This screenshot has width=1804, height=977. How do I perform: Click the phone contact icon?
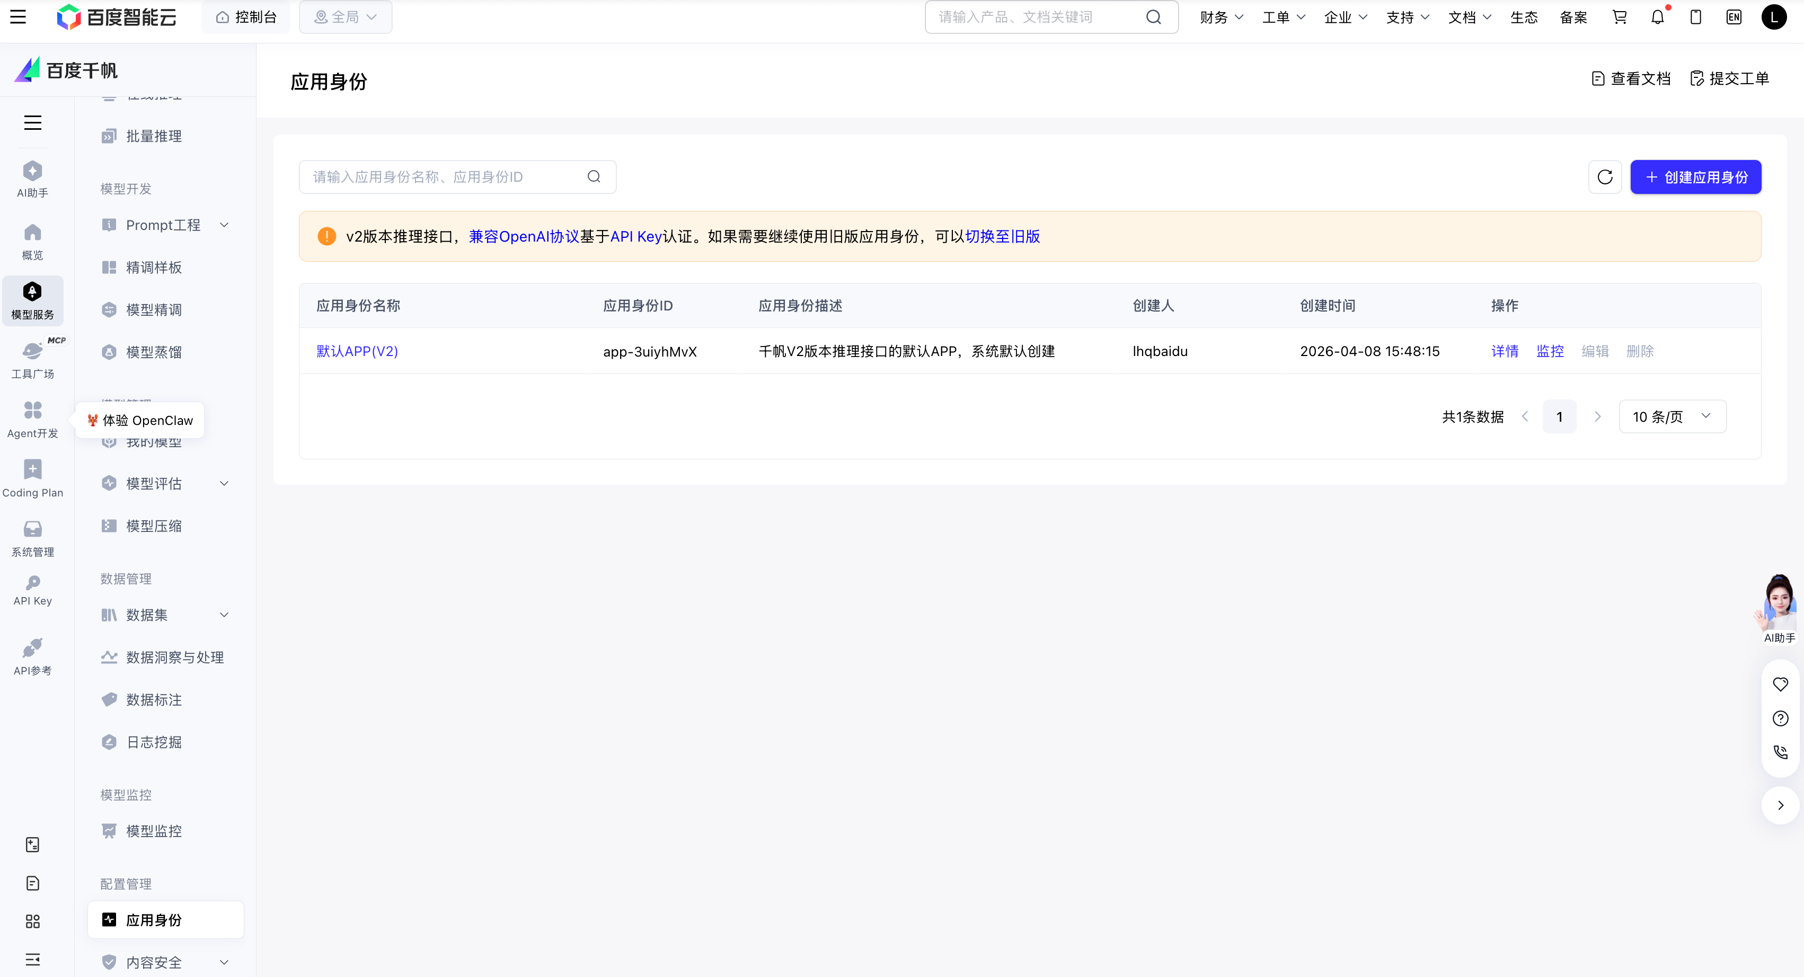click(1780, 752)
